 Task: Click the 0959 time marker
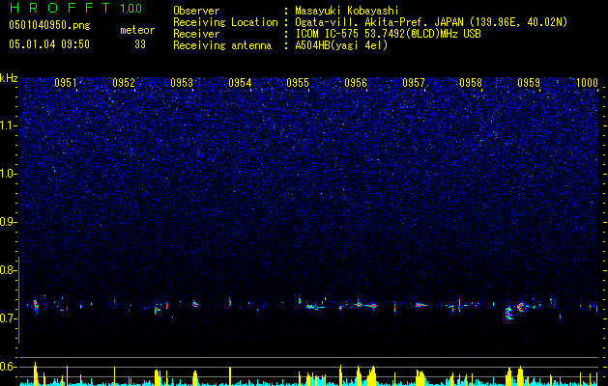click(x=529, y=82)
